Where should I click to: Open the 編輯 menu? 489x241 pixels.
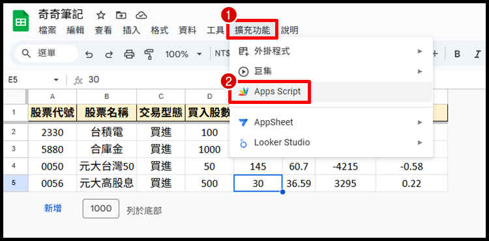[76, 30]
